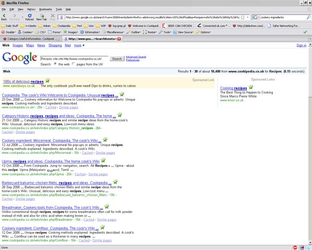Open the Bookmarks menu
This screenshot has width=312, height=250.
point(46,9)
